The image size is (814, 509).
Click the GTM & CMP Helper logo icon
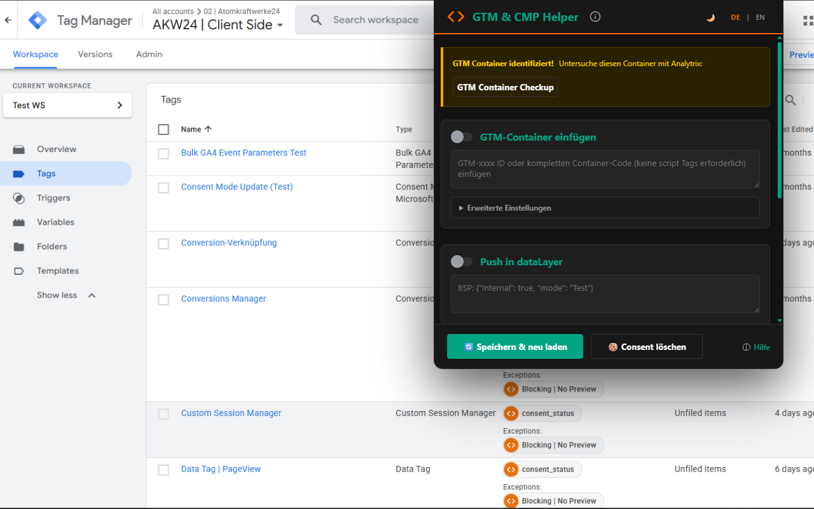[x=456, y=17]
